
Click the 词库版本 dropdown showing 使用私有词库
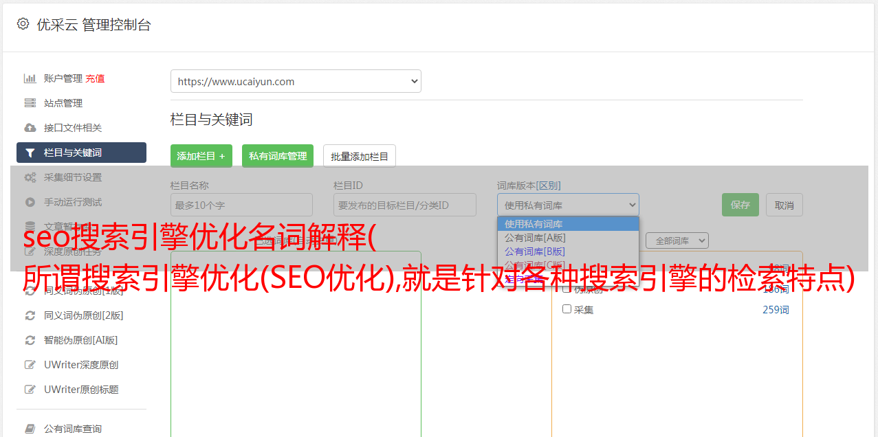click(568, 205)
